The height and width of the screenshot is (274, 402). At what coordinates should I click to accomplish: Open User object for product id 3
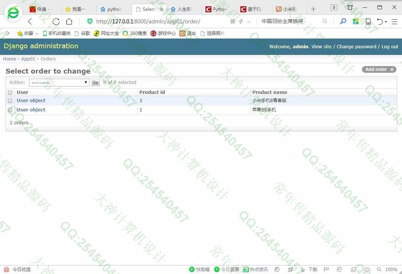coord(31,101)
